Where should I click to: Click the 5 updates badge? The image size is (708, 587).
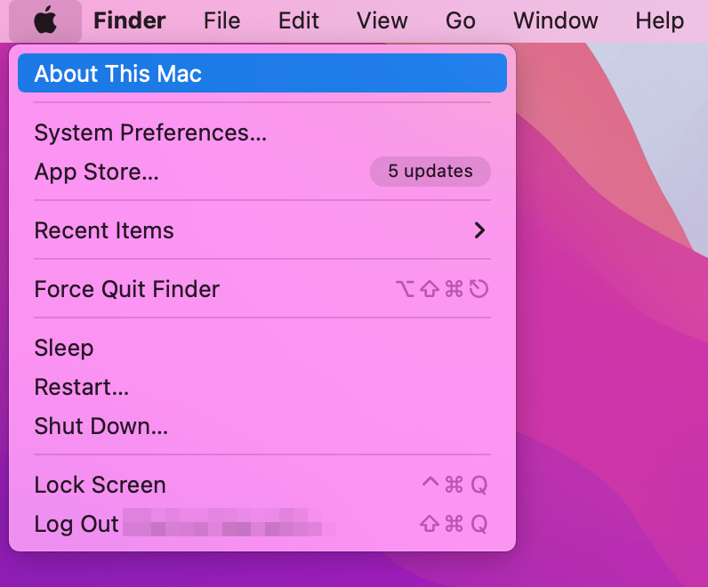[430, 171]
